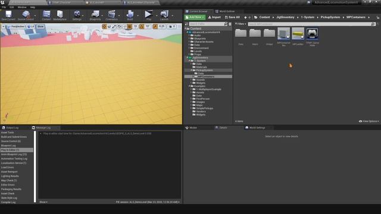Select the translate transform tool in viewport
Screen dimensions: 381x214
(x=104, y=26)
